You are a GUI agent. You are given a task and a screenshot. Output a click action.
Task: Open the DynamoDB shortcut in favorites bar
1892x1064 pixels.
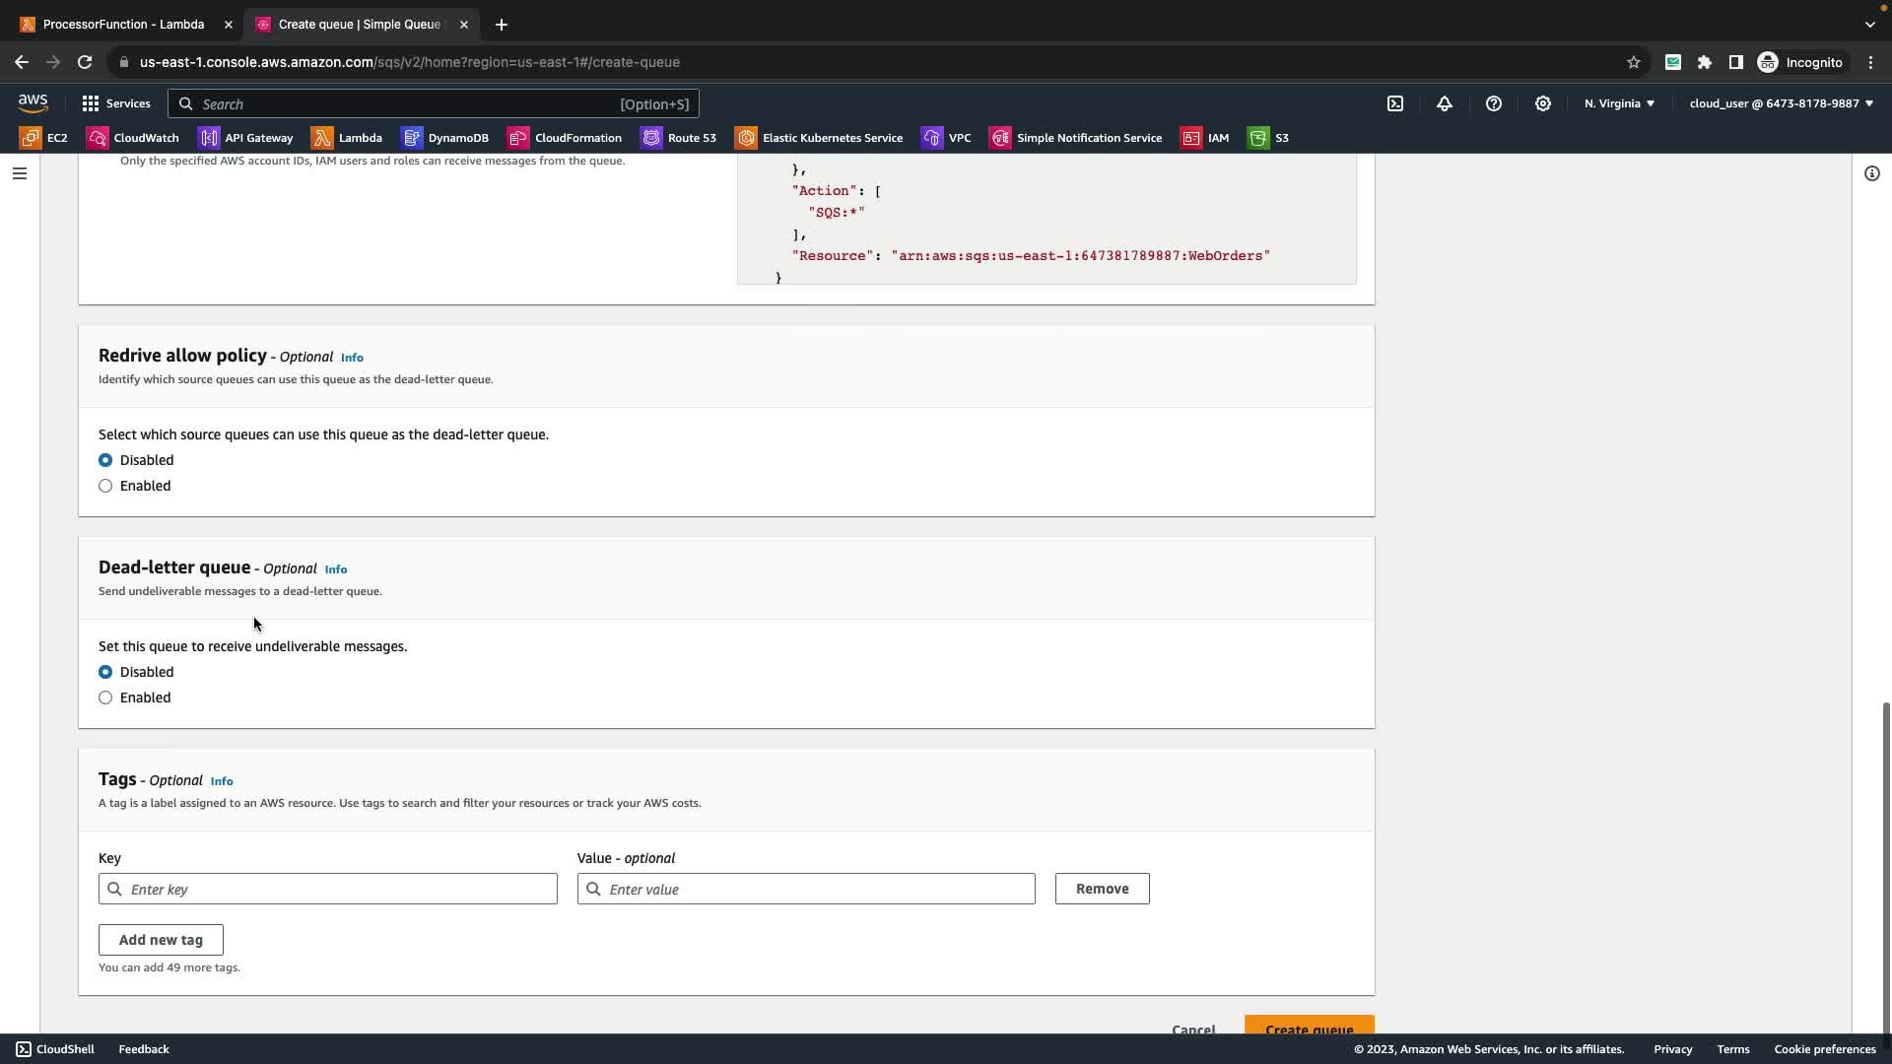445,138
